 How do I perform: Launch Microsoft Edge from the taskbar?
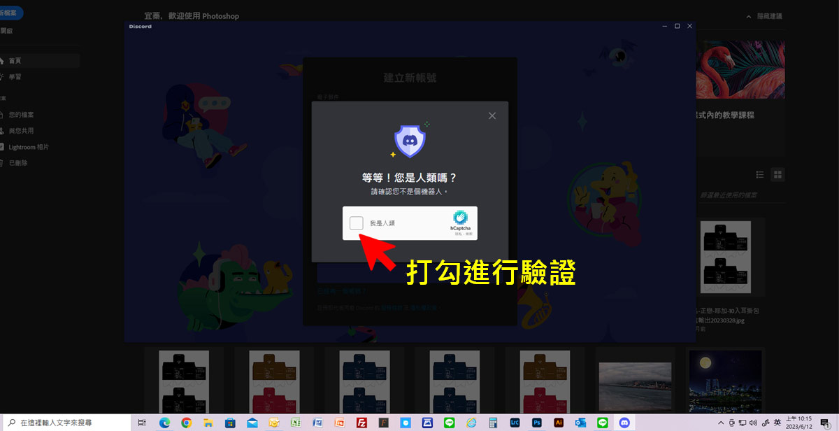pos(165,423)
